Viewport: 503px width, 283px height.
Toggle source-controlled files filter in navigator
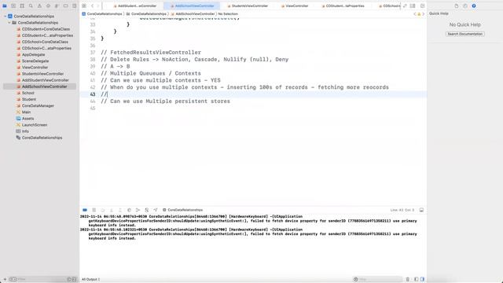(74, 279)
